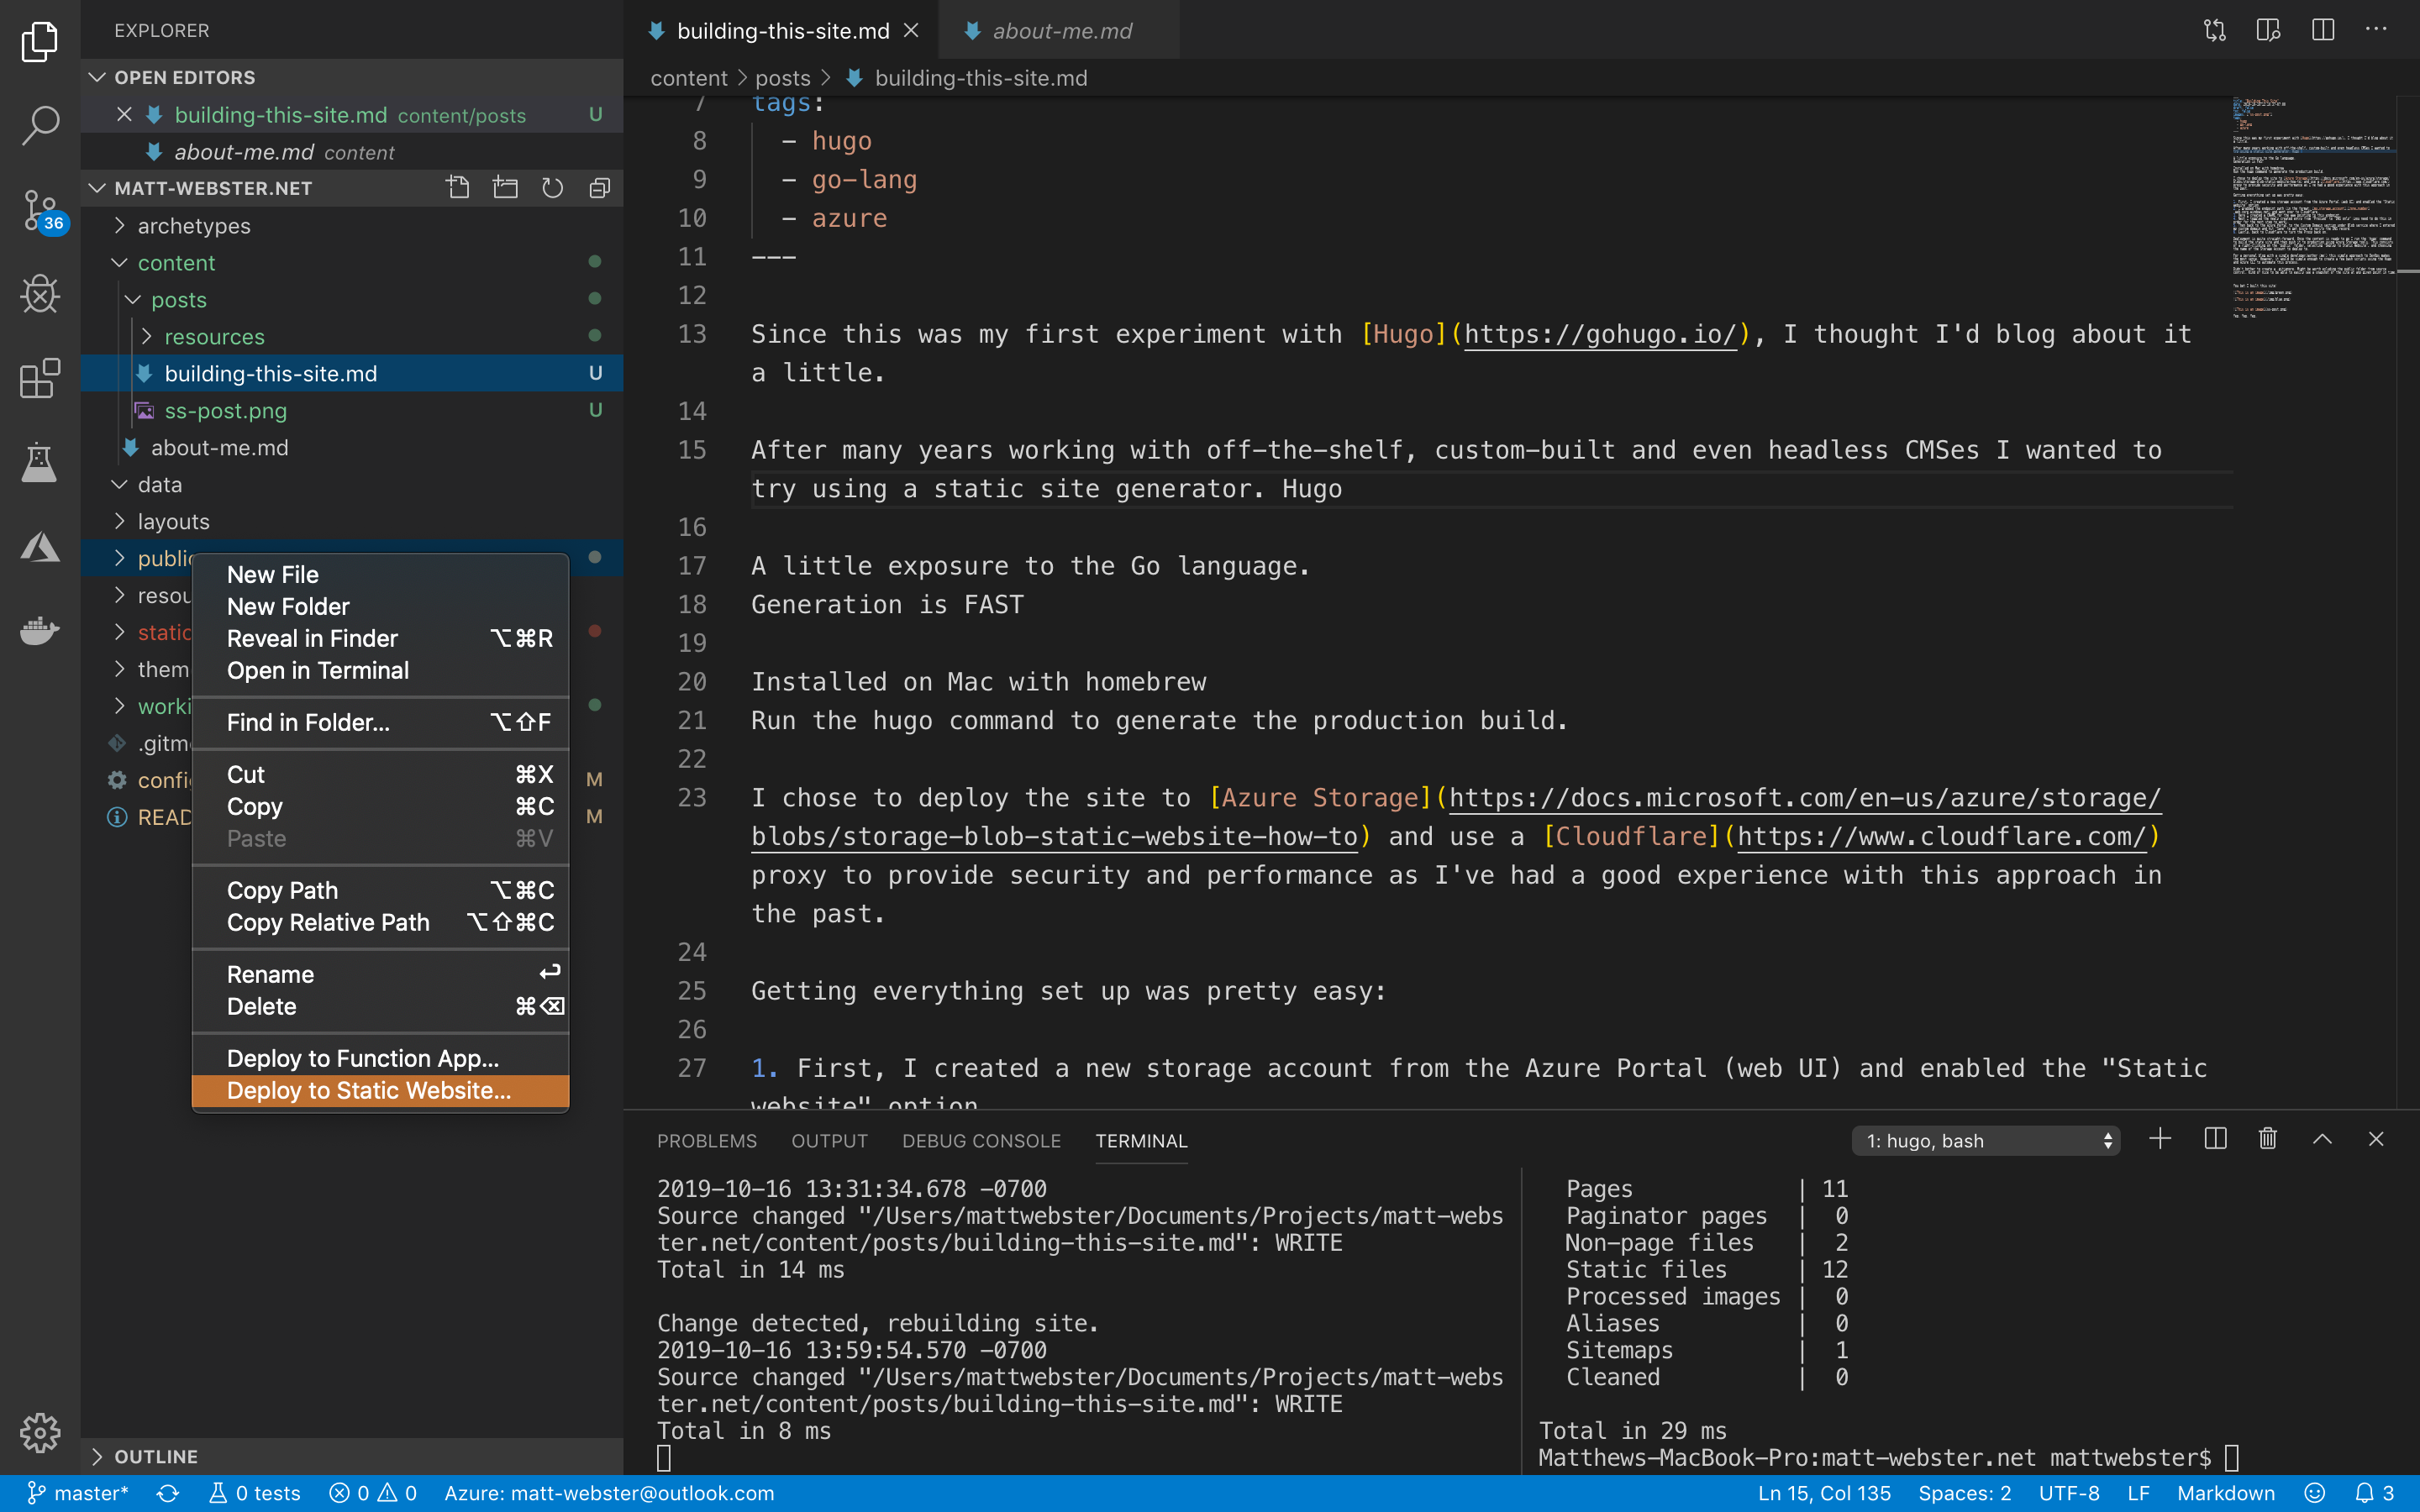Screen dimensions: 2420x1512
Task: Choose Deploy to Function App from the context menu
Action: click(363, 1057)
